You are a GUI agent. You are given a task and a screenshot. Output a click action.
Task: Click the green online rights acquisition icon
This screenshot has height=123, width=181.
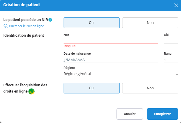pyautogui.click(x=32, y=91)
